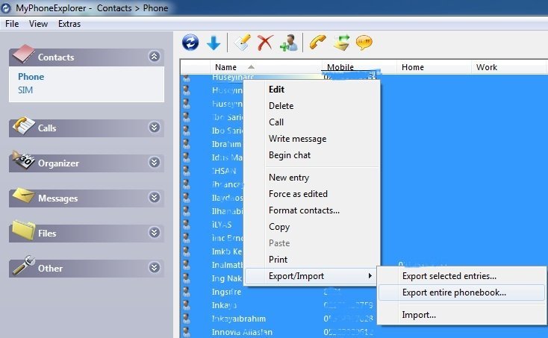Click the blue download arrow toolbar icon
The width and height of the screenshot is (548, 338).
pos(214,43)
